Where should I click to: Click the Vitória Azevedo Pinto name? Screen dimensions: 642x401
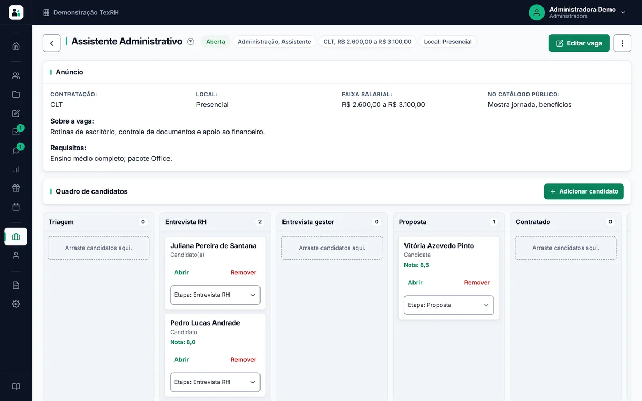click(439, 246)
